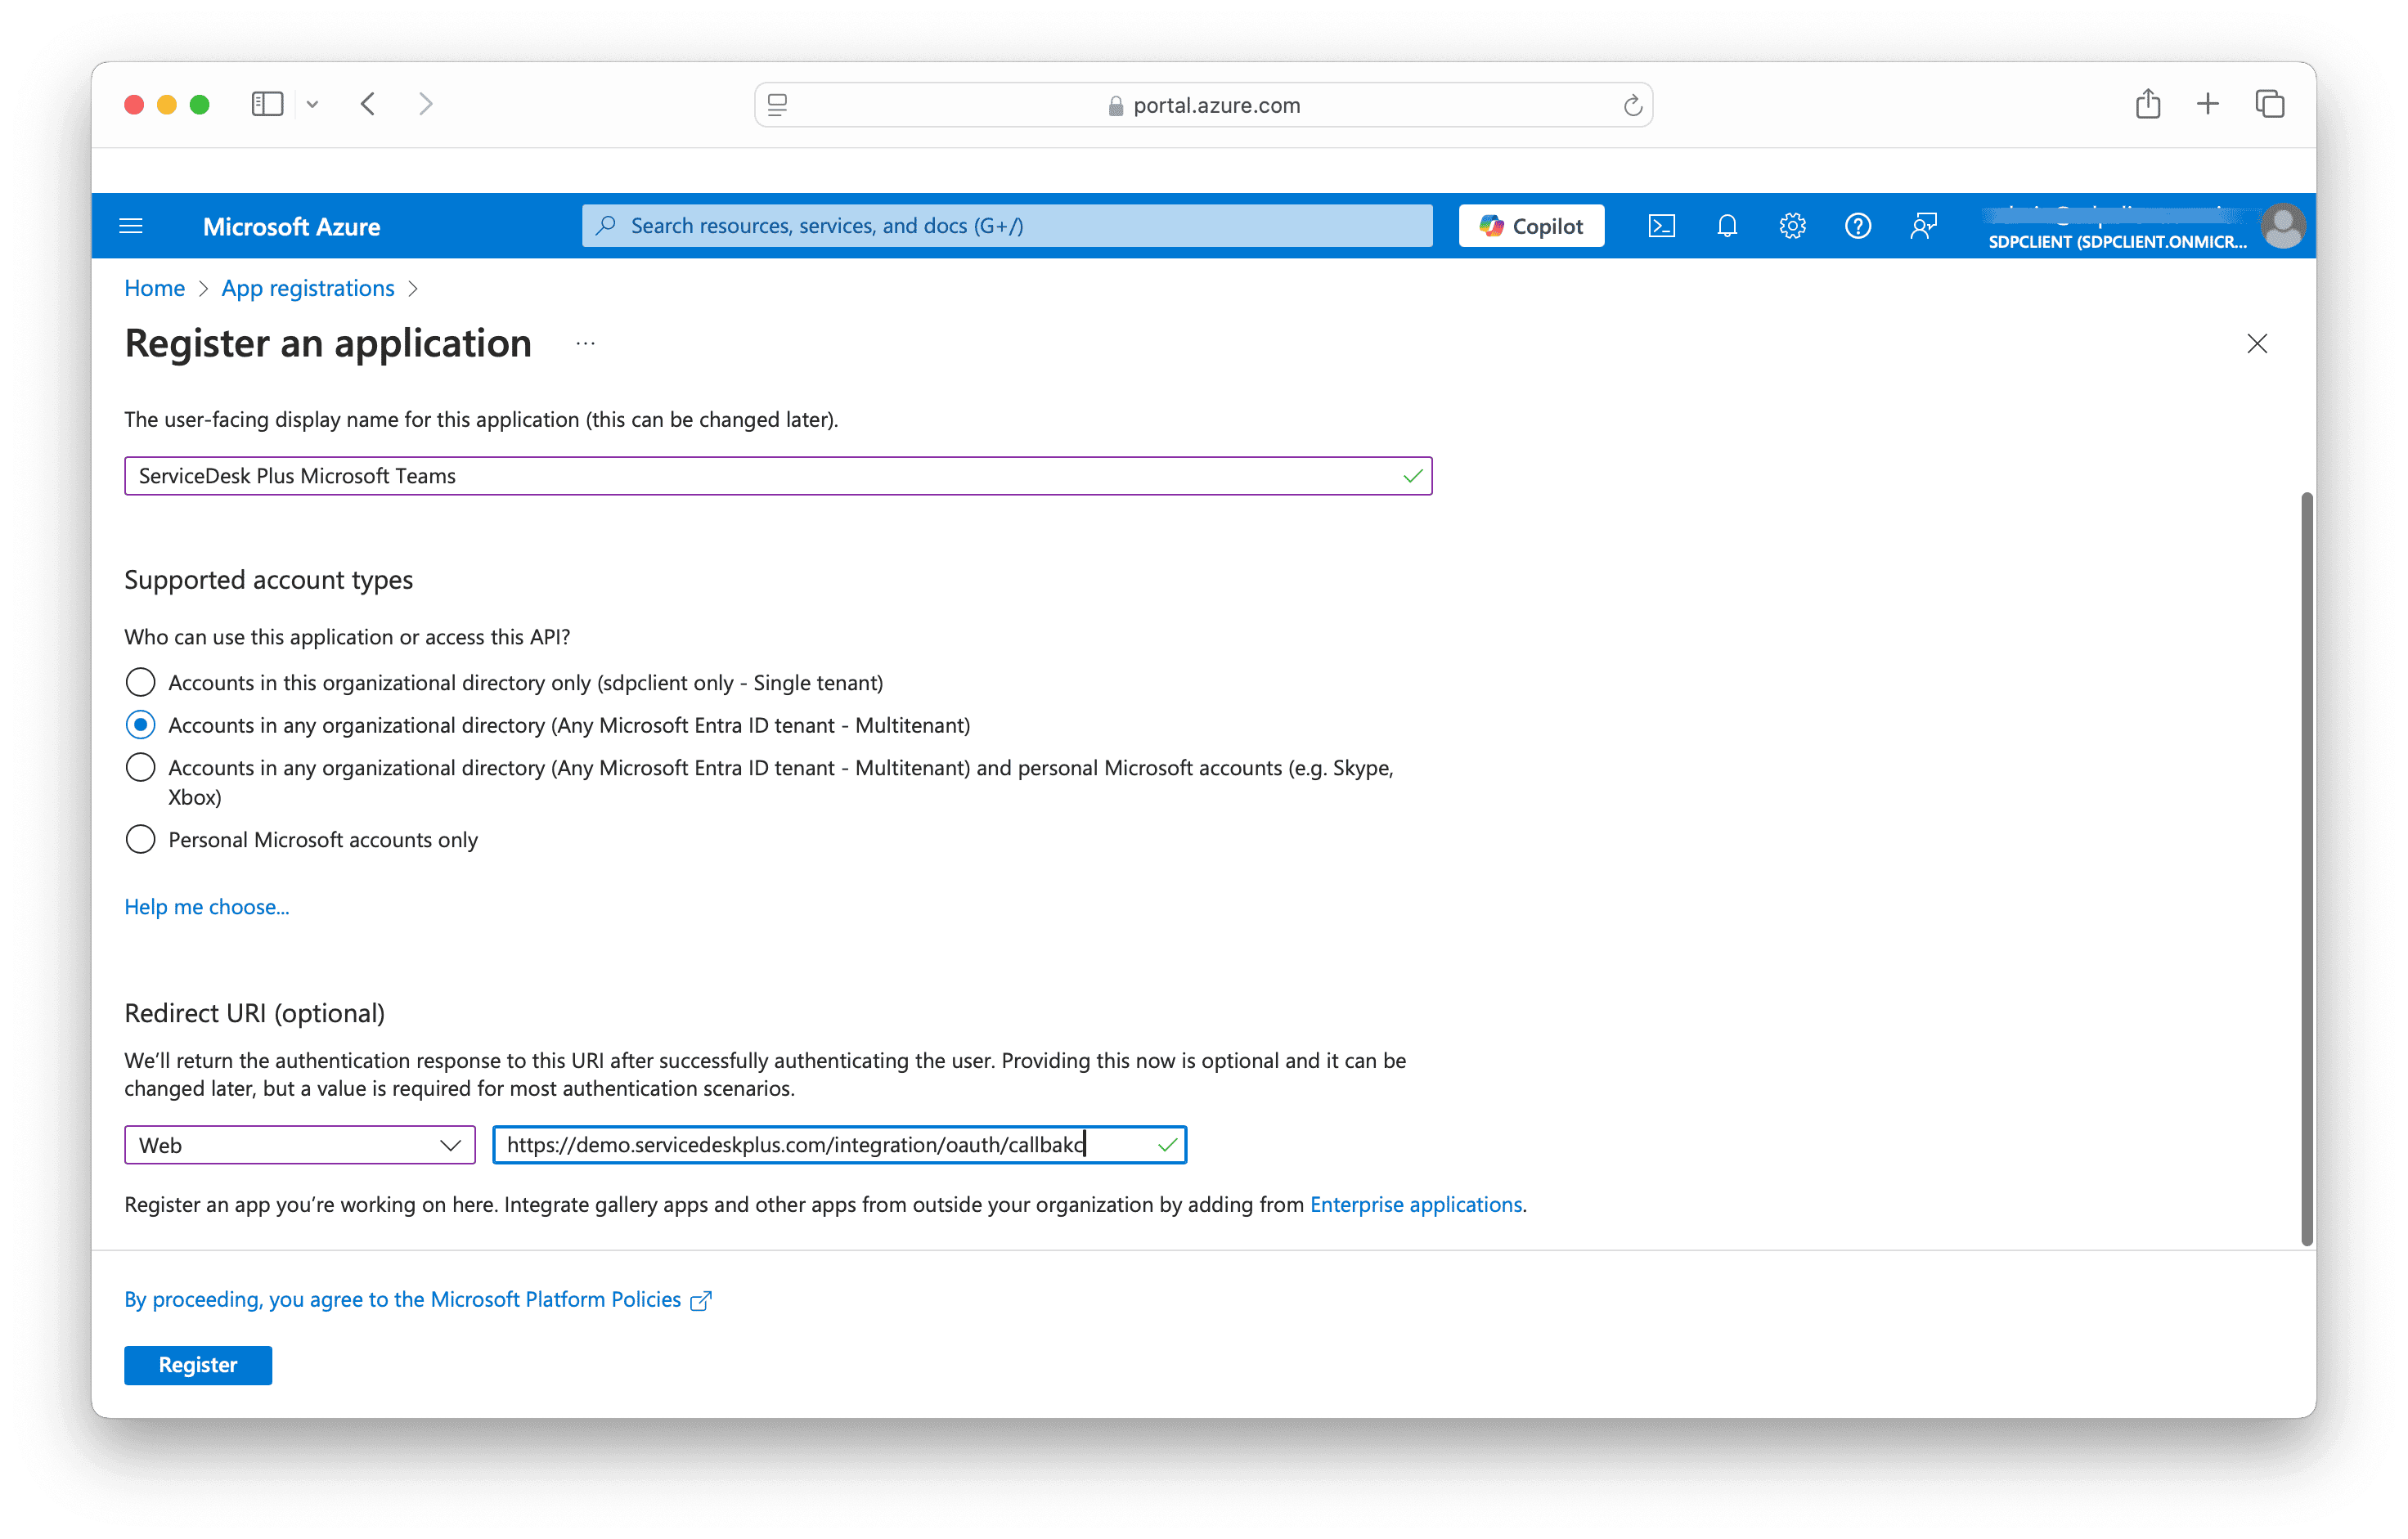Open the Support and help icon

pyautogui.click(x=1857, y=226)
